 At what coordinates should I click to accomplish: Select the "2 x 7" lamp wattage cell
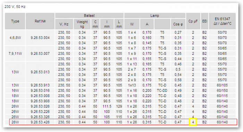pos(132,69)
